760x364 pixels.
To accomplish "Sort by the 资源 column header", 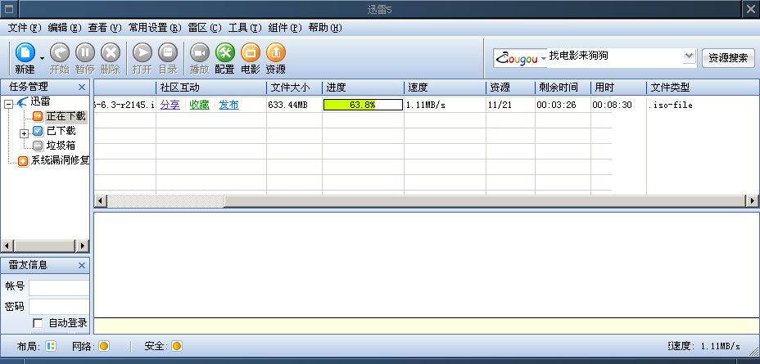I will pyautogui.click(x=510, y=88).
